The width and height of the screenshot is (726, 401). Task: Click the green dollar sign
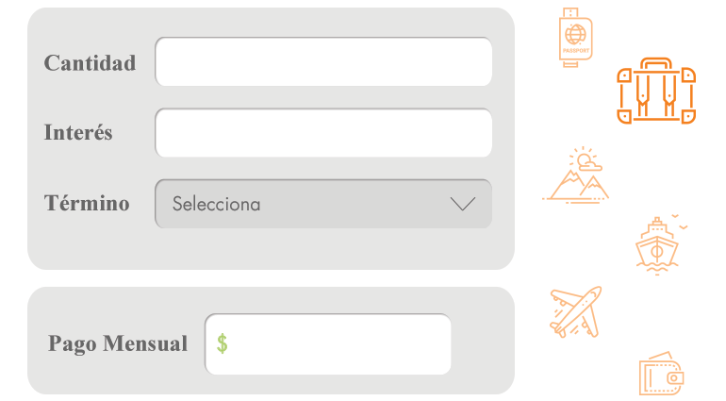coord(223,343)
